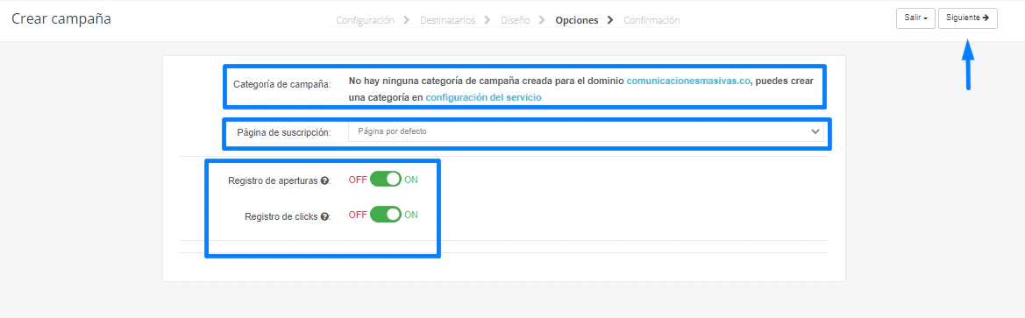Toggle Registro de aperturas switch

[x=385, y=180]
